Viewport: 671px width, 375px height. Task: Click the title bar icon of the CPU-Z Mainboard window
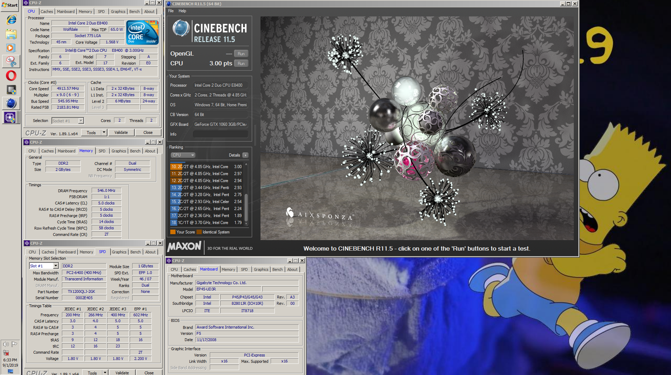click(169, 261)
